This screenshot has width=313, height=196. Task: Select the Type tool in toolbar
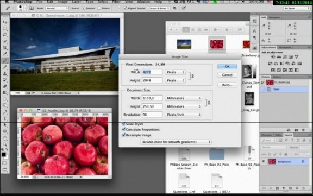coord(5,118)
